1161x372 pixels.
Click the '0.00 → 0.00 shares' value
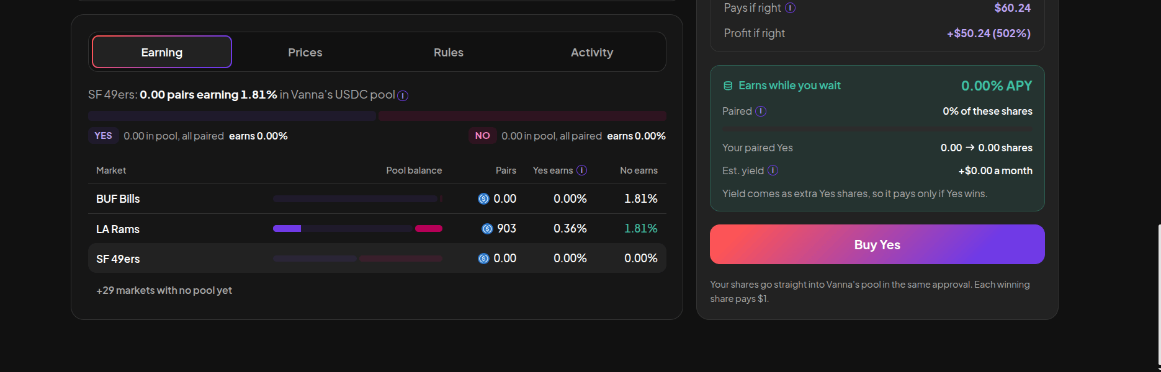(986, 148)
